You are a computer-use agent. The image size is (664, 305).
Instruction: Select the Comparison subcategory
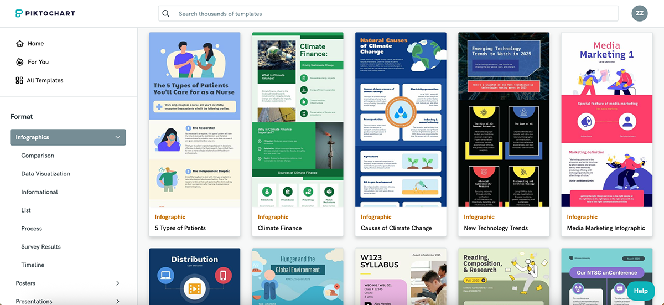(38, 156)
